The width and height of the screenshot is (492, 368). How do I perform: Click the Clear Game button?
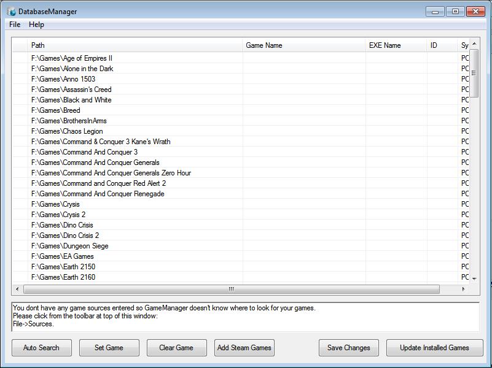(176, 348)
